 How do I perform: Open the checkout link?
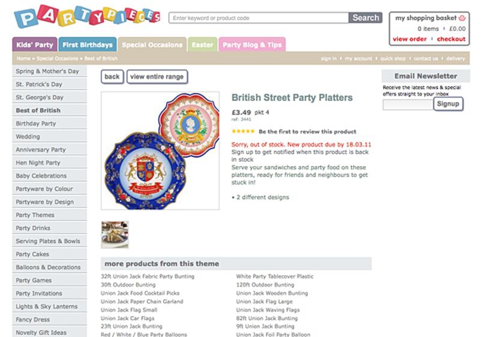click(x=451, y=39)
